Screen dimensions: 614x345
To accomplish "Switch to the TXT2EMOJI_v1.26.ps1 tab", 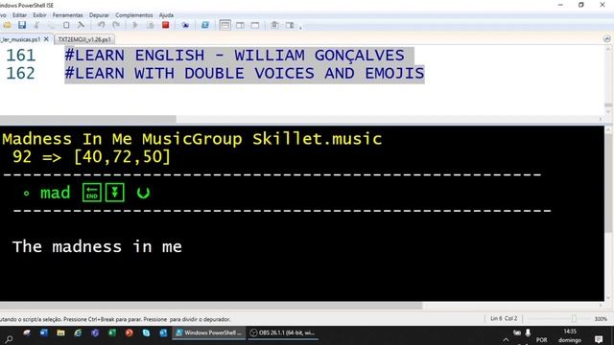I will click(84, 39).
